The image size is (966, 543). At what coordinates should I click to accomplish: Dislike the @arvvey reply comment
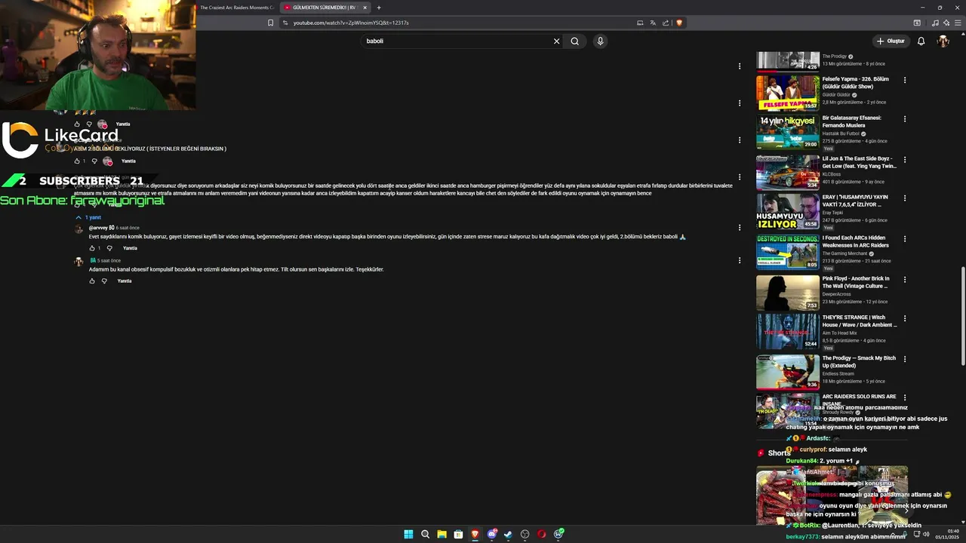click(x=109, y=248)
